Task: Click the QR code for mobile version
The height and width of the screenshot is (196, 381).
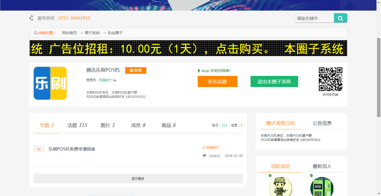Action: tap(330, 79)
